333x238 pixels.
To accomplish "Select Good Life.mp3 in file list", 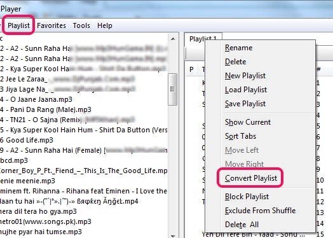I will click(x=27, y=140).
